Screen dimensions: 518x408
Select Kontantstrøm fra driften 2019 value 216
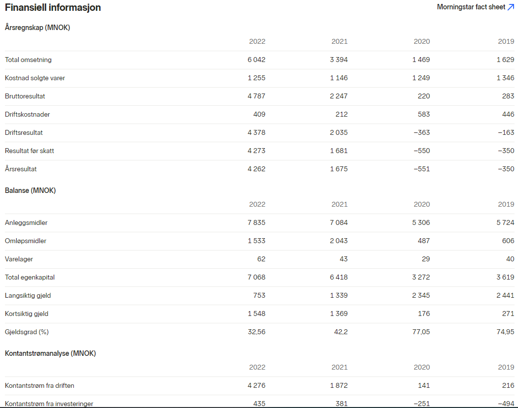click(x=508, y=385)
